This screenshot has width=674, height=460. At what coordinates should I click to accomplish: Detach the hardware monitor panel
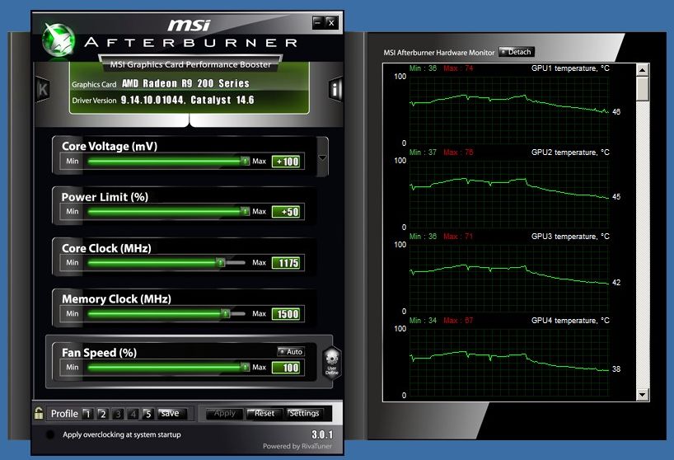(x=517, y=52)
